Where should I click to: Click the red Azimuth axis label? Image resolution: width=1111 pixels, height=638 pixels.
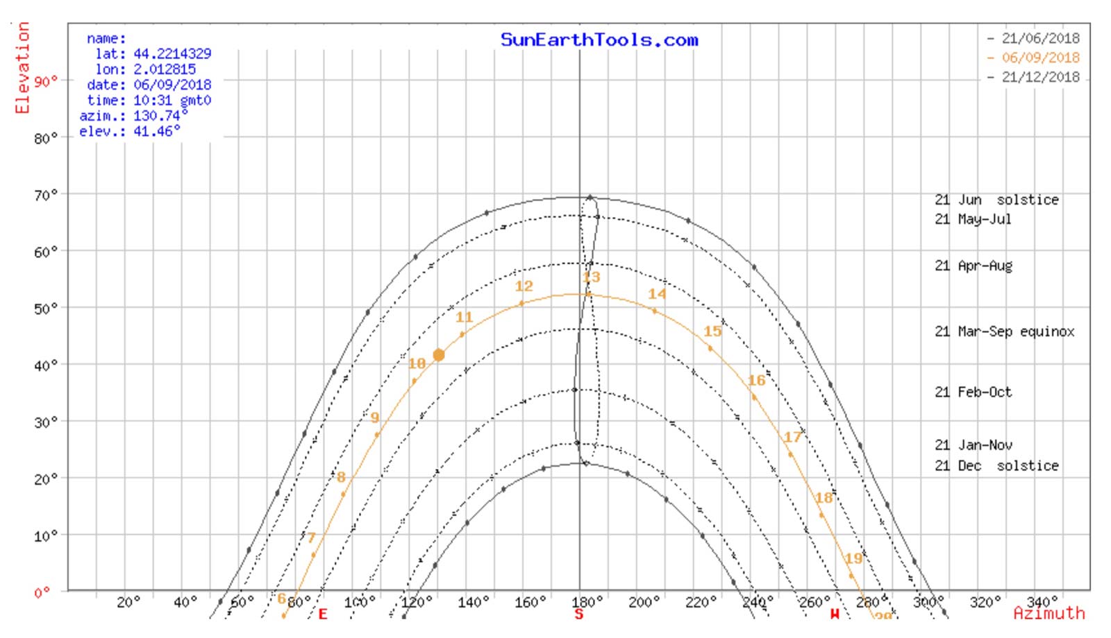click(1049, 613)
